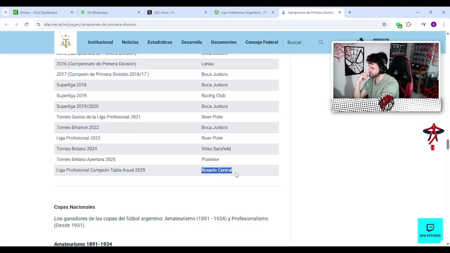Close the Stream - Kick Dashboard tab
The height and width of the screenshot is (253, 450).
72,12
